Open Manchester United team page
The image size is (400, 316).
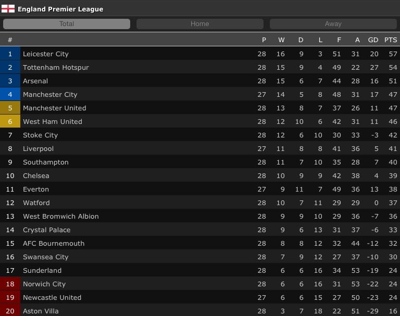55,108
